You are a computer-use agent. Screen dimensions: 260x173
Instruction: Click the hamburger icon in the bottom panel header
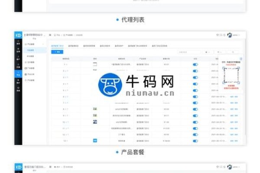click(x=50, y=167)
